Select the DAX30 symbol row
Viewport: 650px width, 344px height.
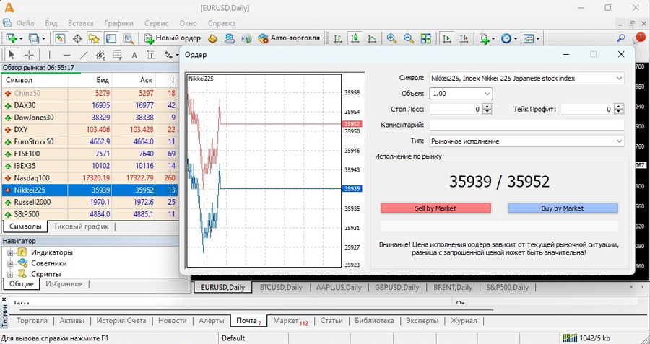tap(90, 105)
